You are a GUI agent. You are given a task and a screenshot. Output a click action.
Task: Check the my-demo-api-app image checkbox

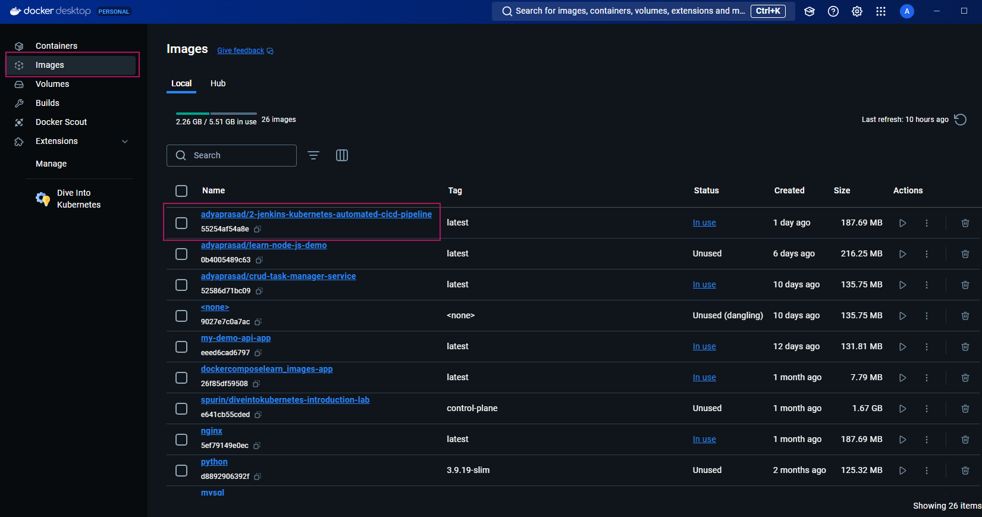point(181,347)
